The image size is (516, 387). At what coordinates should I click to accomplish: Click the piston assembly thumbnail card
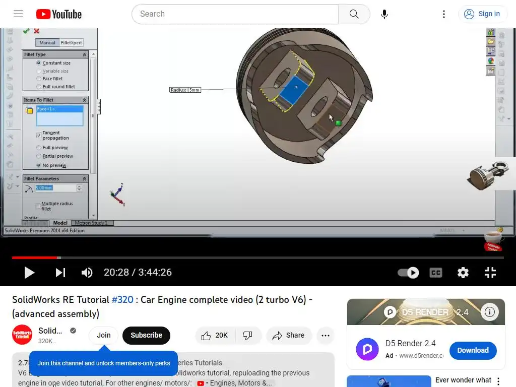coord(490,175)
